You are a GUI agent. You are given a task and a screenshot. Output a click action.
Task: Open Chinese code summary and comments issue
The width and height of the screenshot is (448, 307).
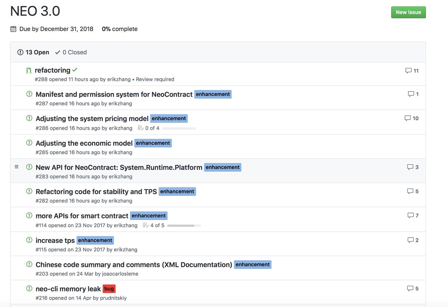134,265
